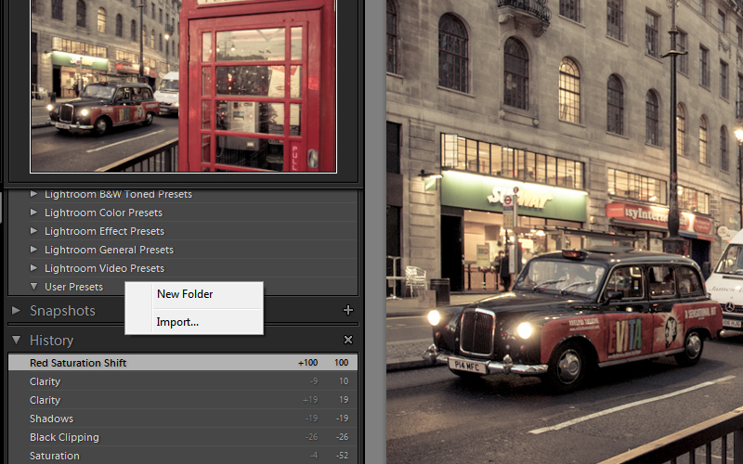Viewport: 743px width, 464px height.
Task: Expand Lightroom Effect Presets folder
Action: (104, 231)
